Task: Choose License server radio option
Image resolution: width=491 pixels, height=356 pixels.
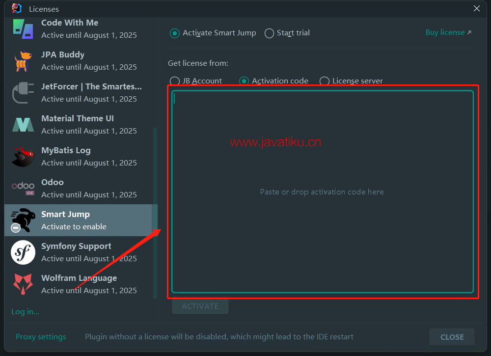Action: [x=325, y=81]
